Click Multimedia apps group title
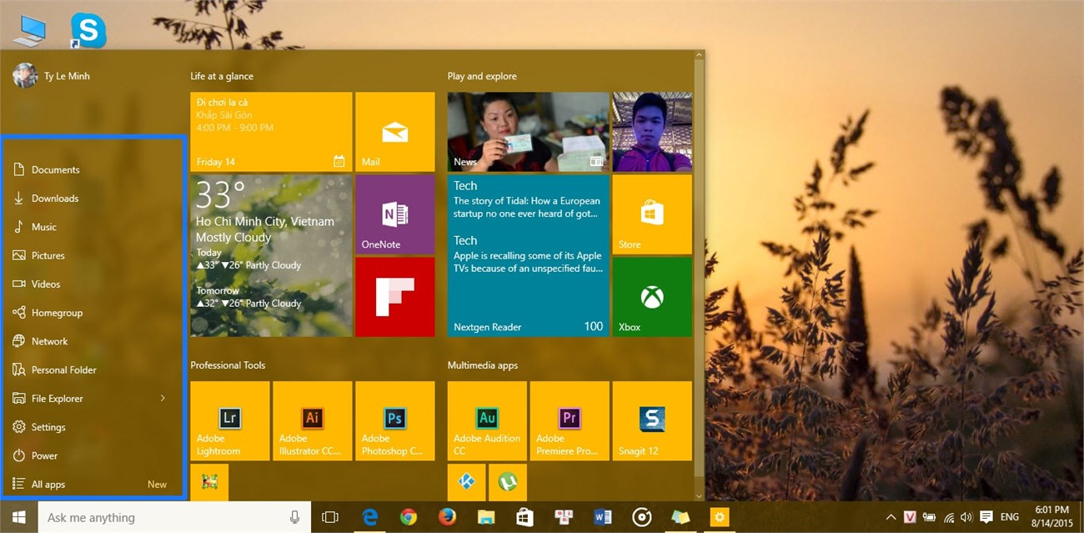Screen dimensions: 1084x533 click(x=483, y=365)
